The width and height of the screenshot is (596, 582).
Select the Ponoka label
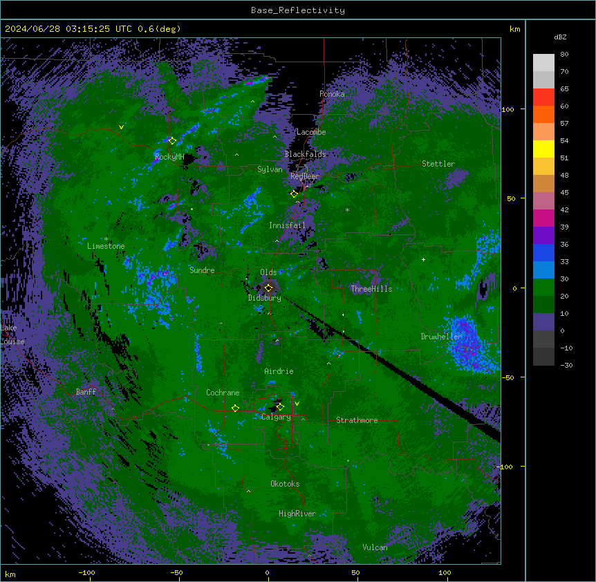332,94
